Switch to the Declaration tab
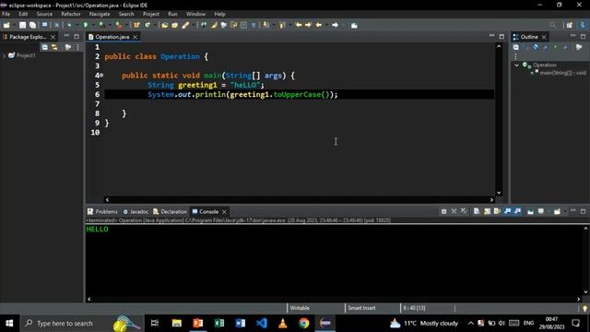Image resolution: width=590 pixels, height=332 pixels. tap(170, 211)
